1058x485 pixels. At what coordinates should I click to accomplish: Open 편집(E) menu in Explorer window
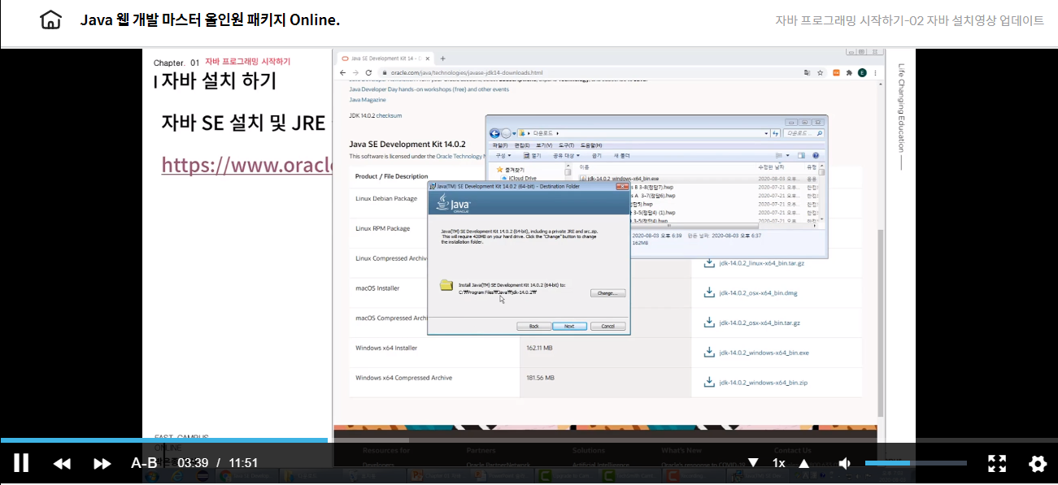pyautogui.click(x=522, y=145)
